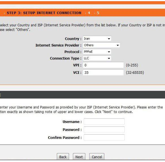Viewport: 165px width, 162px height.
Task: Click the Country dropdown arrow
Action: [109, 39]
